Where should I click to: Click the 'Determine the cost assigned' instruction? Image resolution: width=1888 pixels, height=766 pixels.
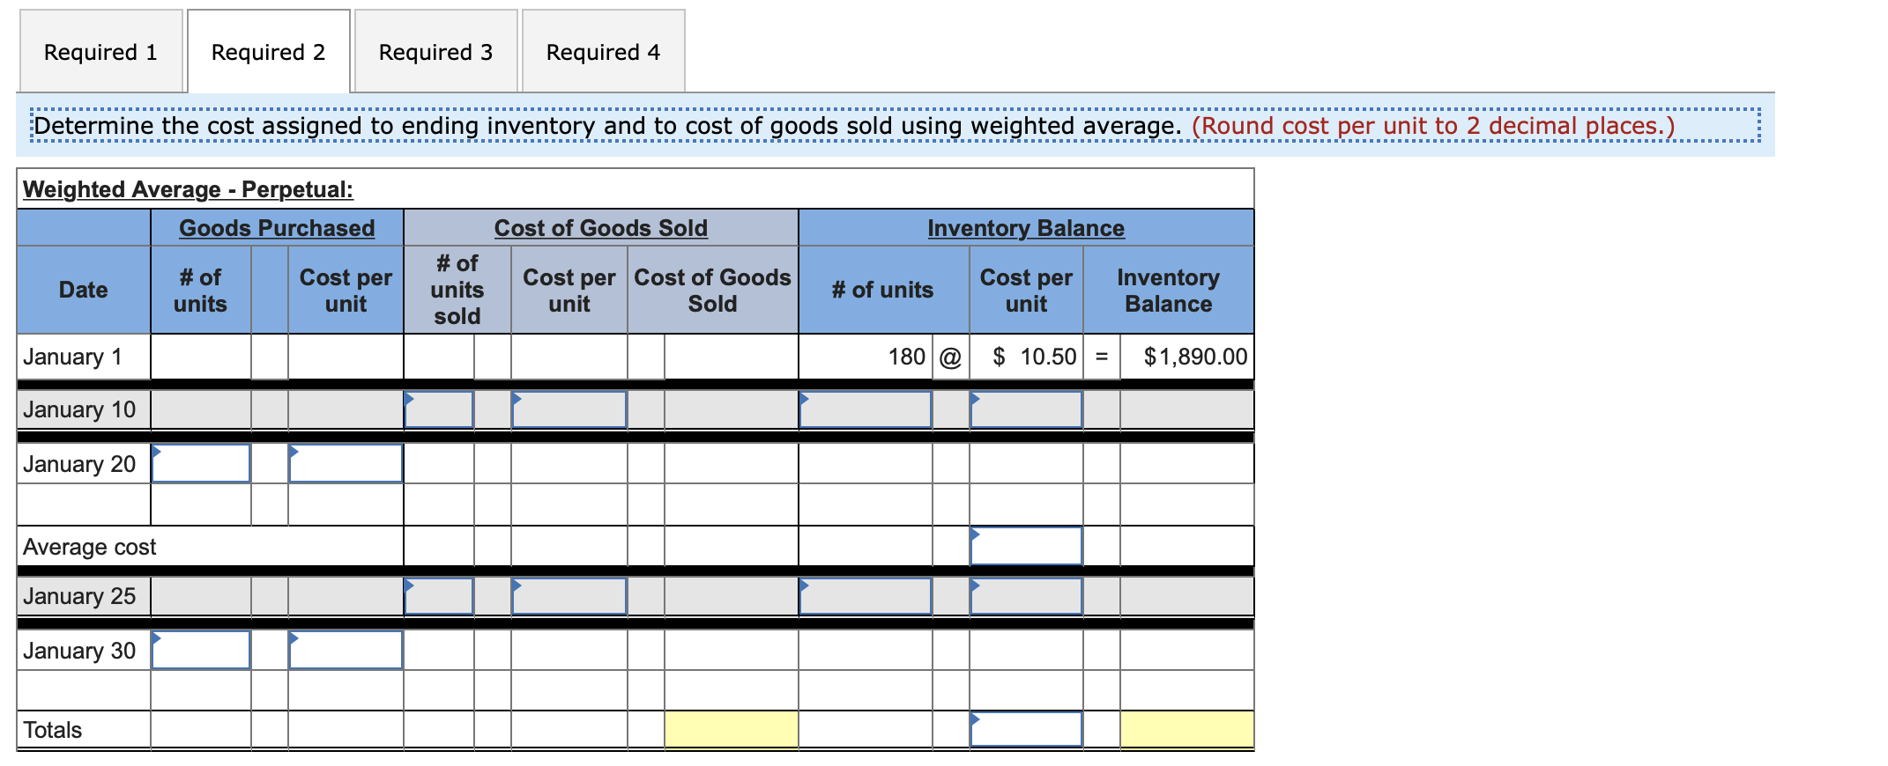tap(607, 126)
